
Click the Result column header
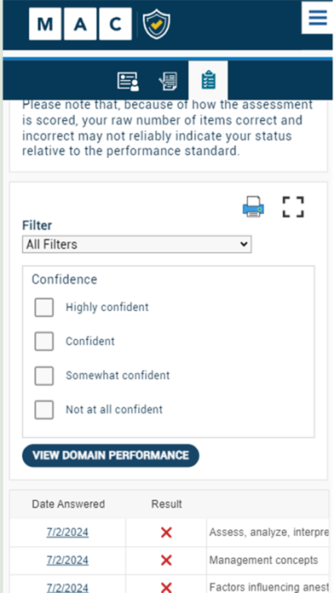[166, 504]
